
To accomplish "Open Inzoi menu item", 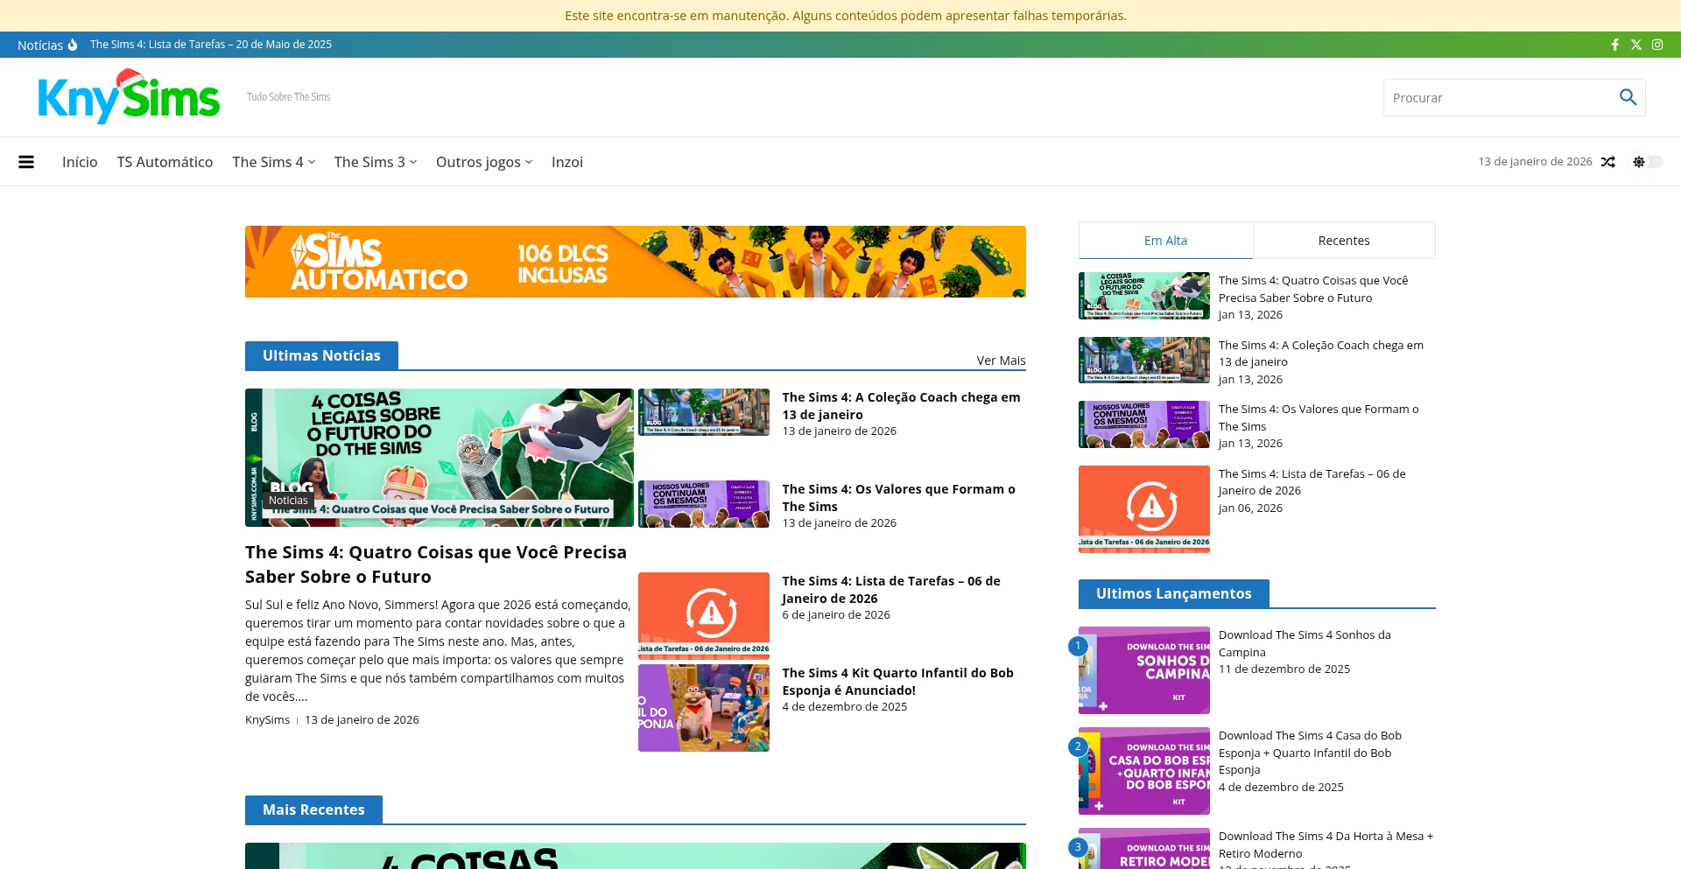I will tap(567, 162).
